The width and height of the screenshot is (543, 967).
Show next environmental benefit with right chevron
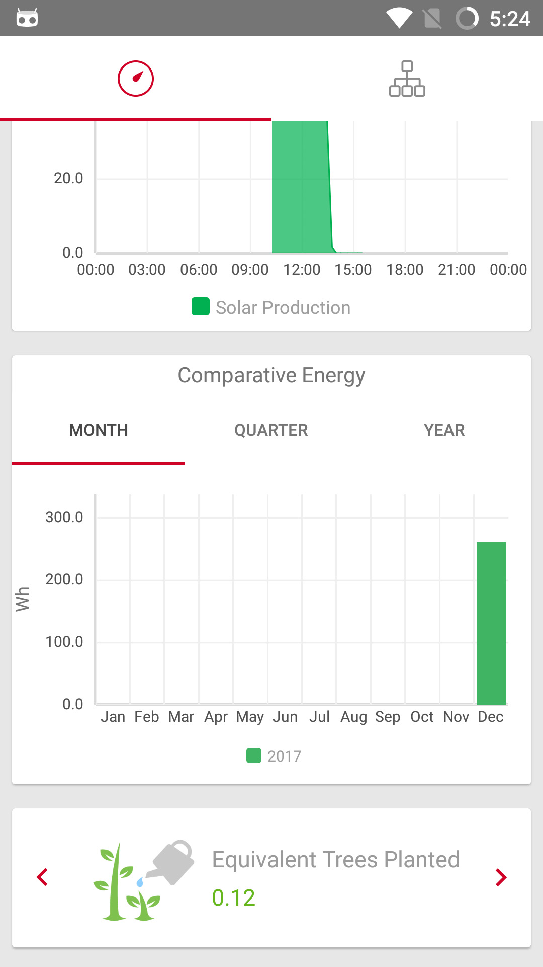pyautogui.click(x=501, y=877)
